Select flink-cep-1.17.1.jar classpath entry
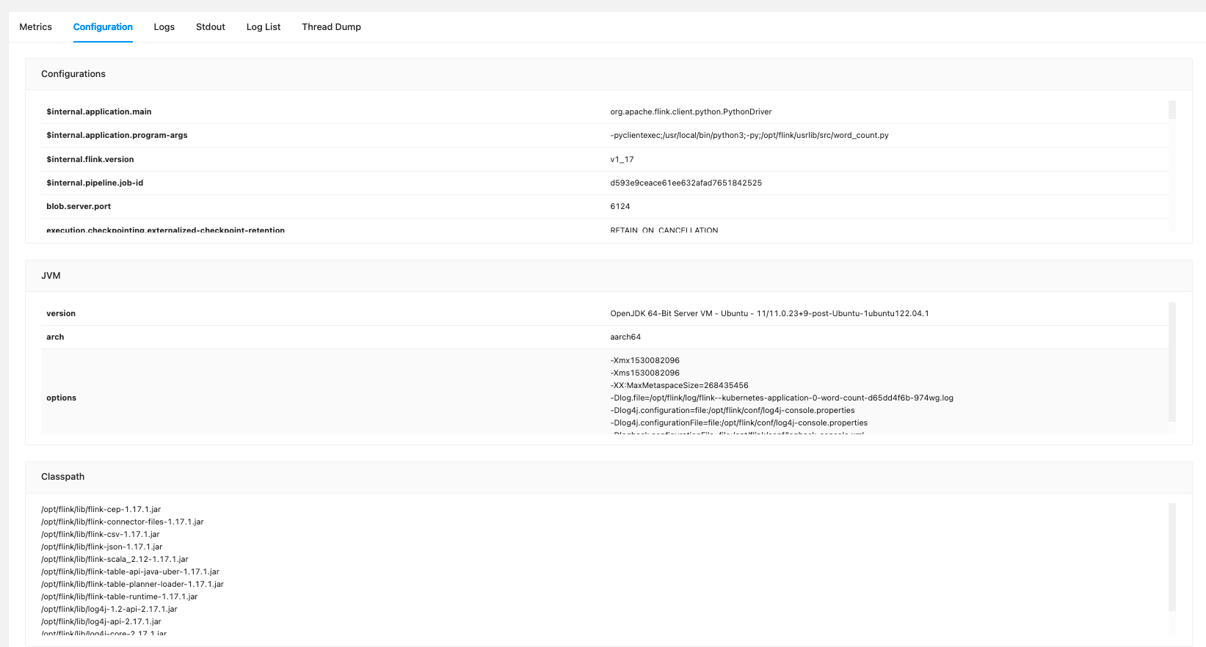Image resolution: width=1206 pixels, height=647 pixels. pos(101,509)
